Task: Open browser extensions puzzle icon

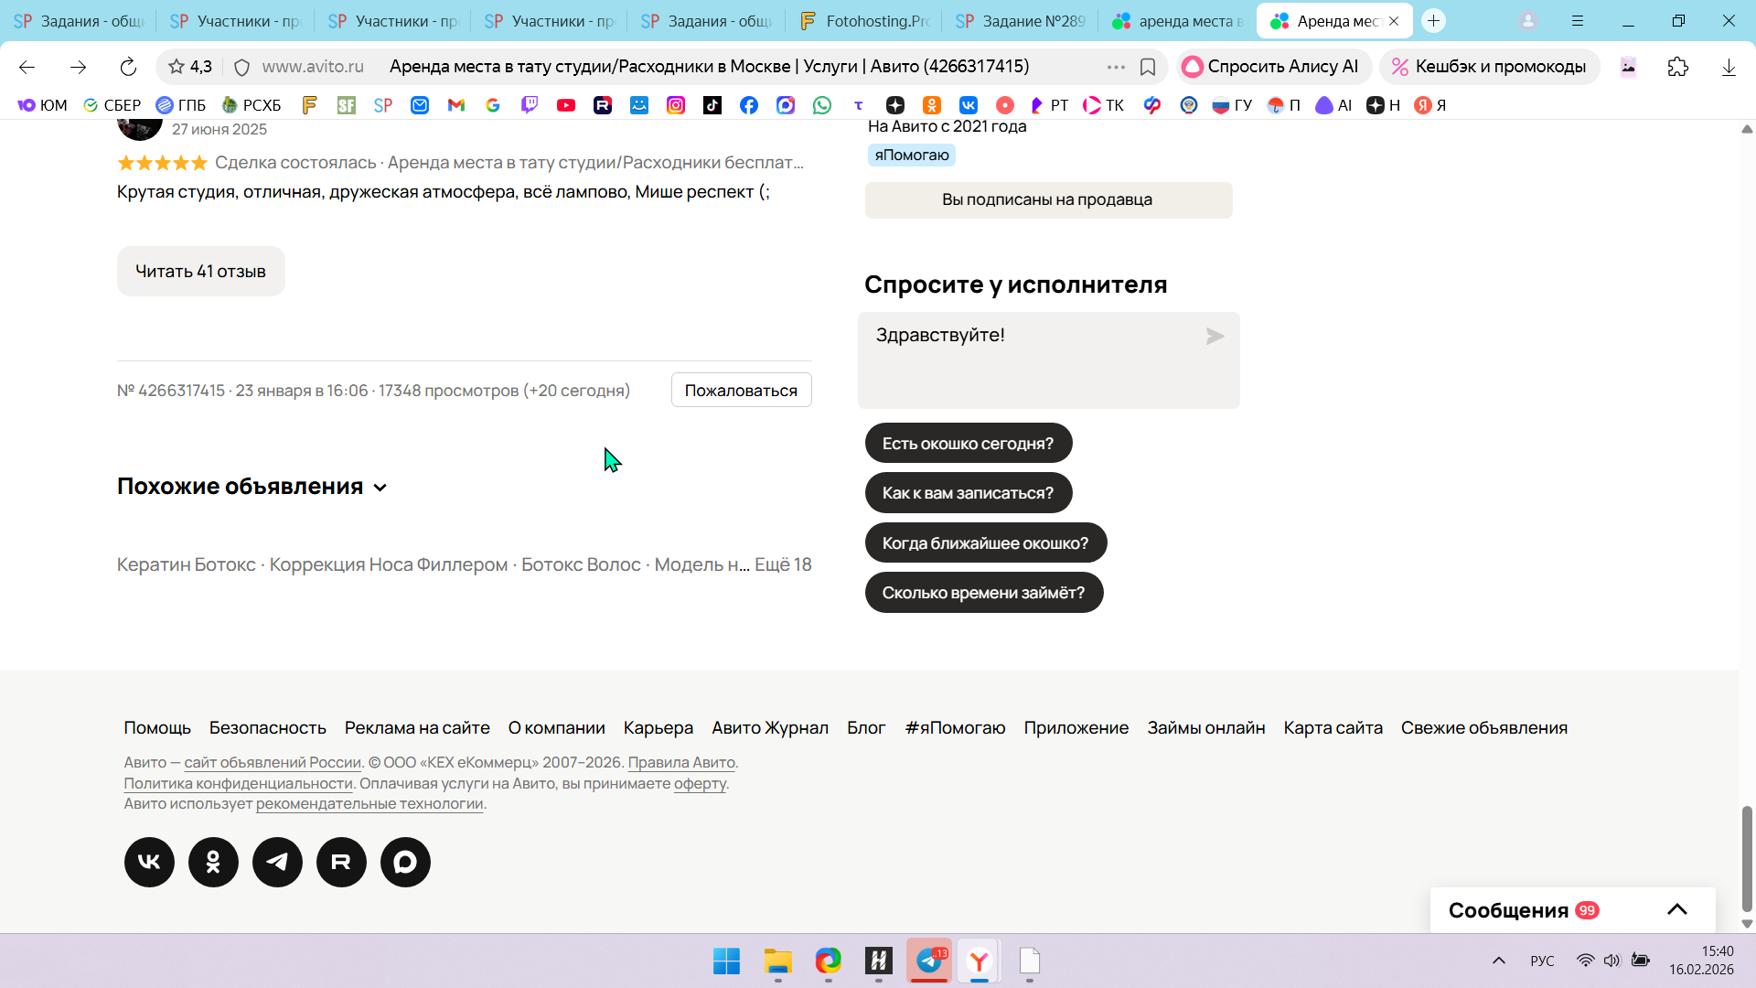Action: (x=1677, y=67)
